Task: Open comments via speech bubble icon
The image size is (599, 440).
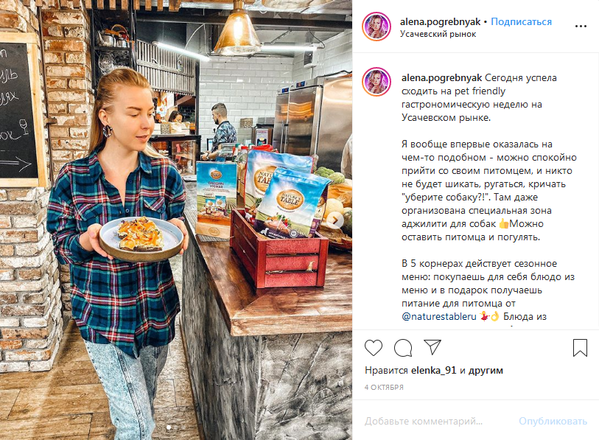Action: [403, 348]
